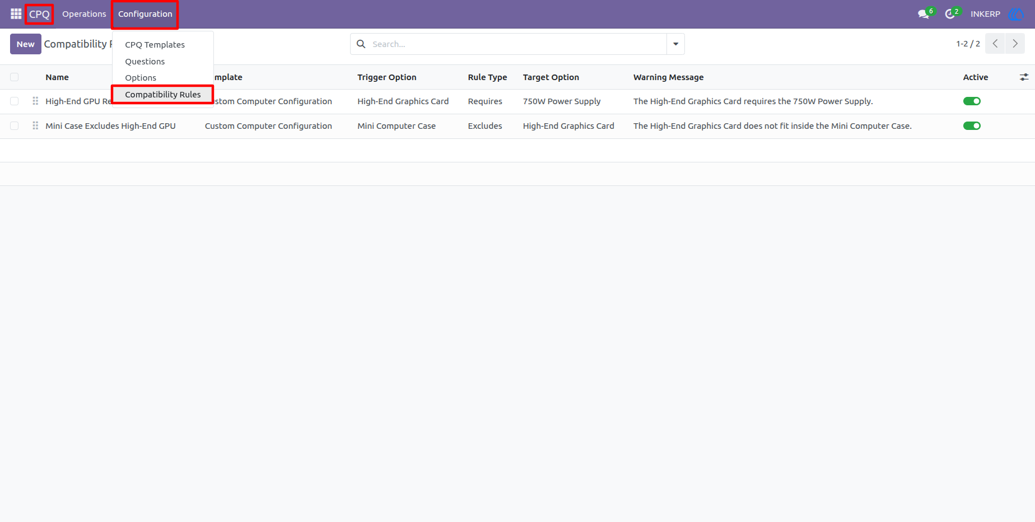
Task: Open the Configuration menu
Action: click(x=145, y=14)
